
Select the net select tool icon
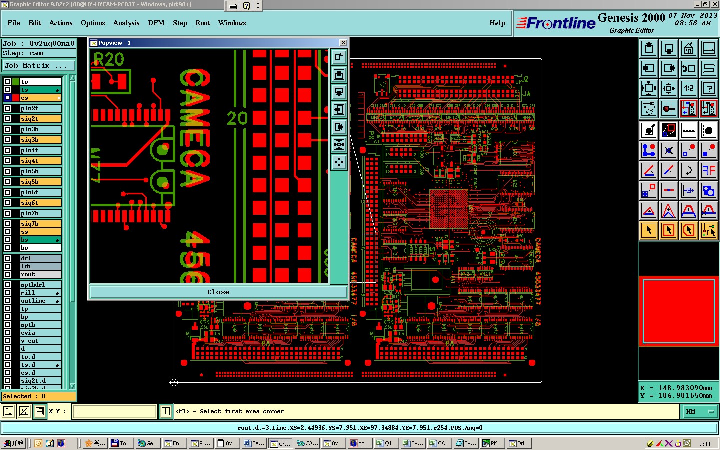tap(709, 230)
